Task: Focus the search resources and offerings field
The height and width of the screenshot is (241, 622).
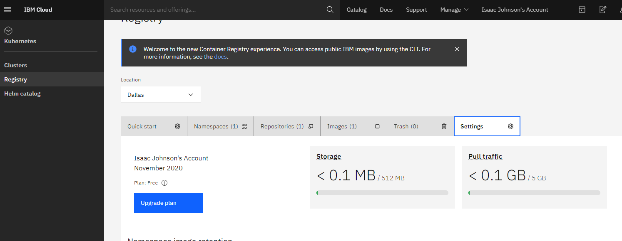Action: pyautogui.click(x=215, y=10)
